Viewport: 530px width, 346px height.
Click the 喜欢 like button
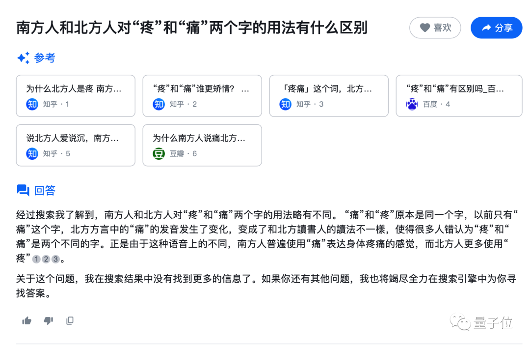[435, 28]
